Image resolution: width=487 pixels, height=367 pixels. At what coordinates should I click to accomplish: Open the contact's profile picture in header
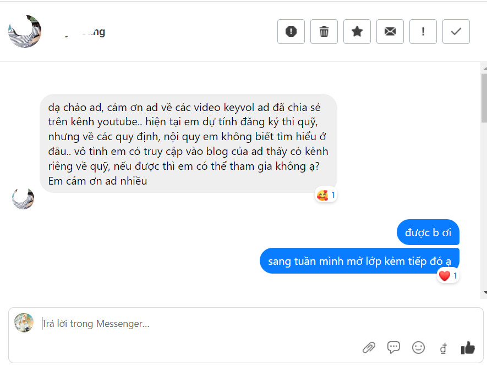[x=25, y=31]
